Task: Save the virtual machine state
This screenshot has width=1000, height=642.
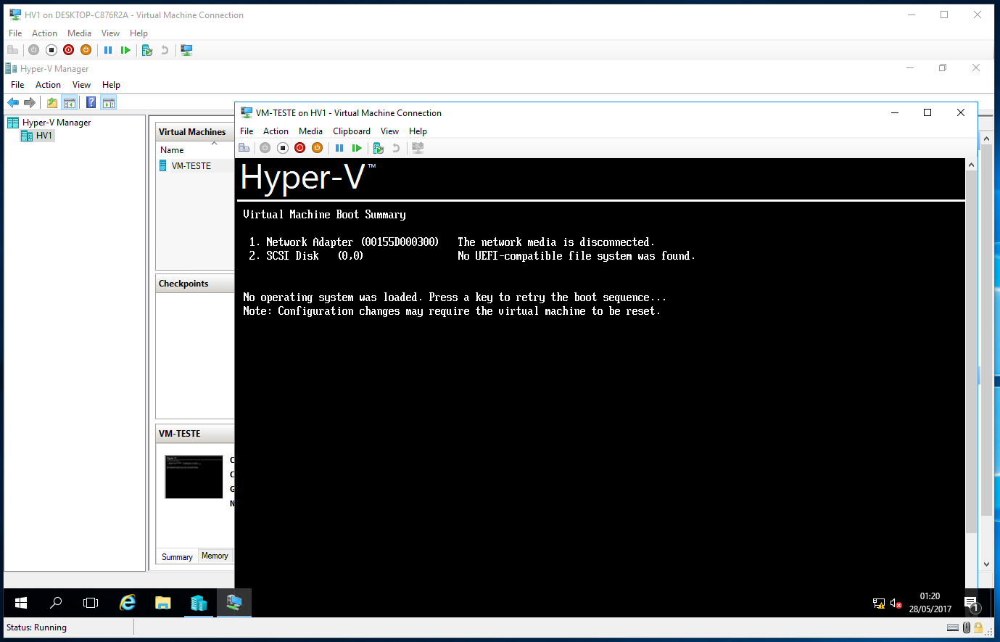Action: click(317, 147)
